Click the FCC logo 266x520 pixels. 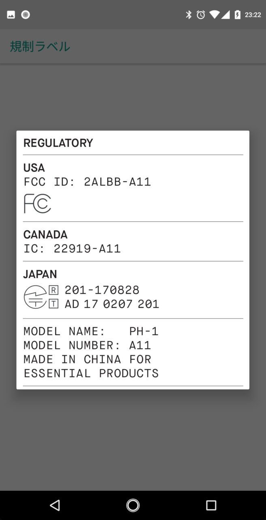[x=37, y=204]
